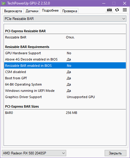This screenshot has width=130, height=158.
Task: Select the Graphics Driver Support row
Action: (65, 97)
